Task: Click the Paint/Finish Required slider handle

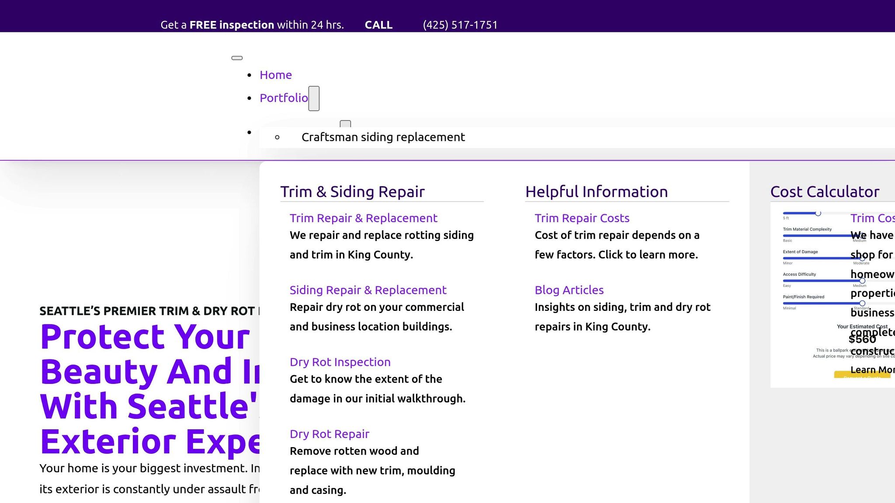Action: click(x=862, y=303)
